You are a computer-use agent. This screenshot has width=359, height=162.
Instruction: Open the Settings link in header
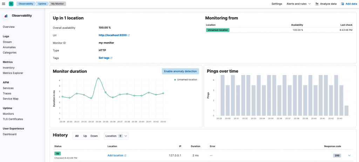(x=277, y=4)
